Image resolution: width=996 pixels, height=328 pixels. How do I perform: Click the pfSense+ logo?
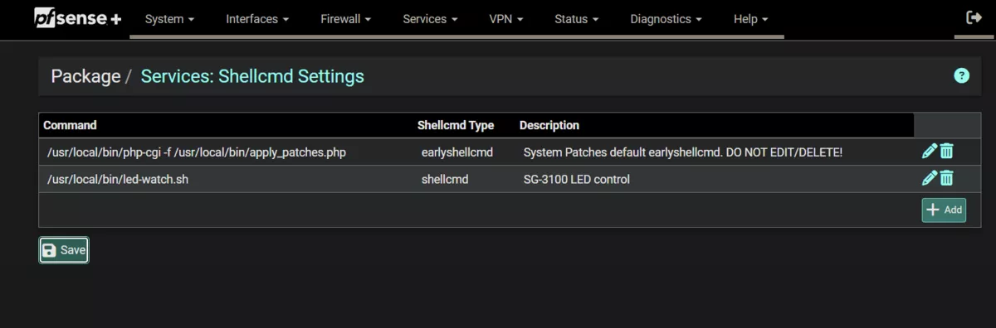77,18
